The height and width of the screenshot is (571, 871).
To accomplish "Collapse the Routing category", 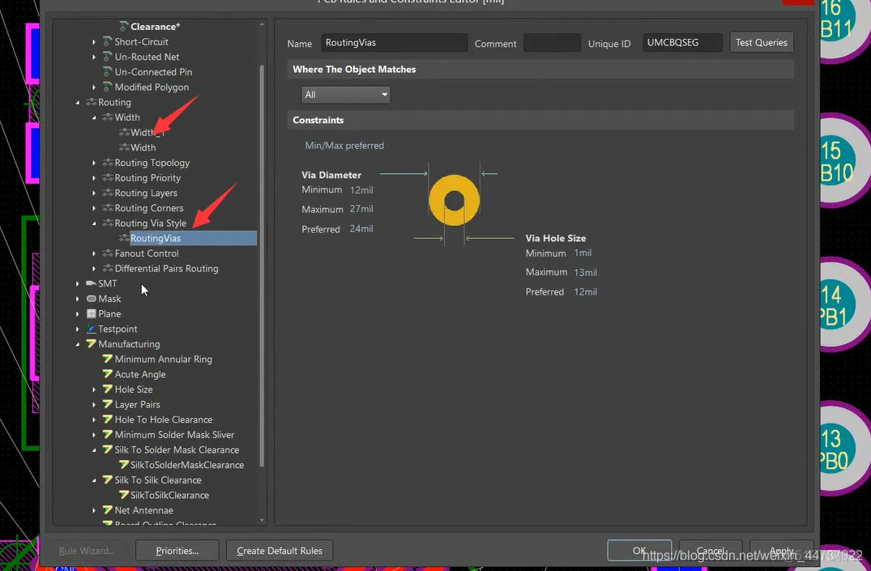I will pyautogui.click(x=77, y=102).
